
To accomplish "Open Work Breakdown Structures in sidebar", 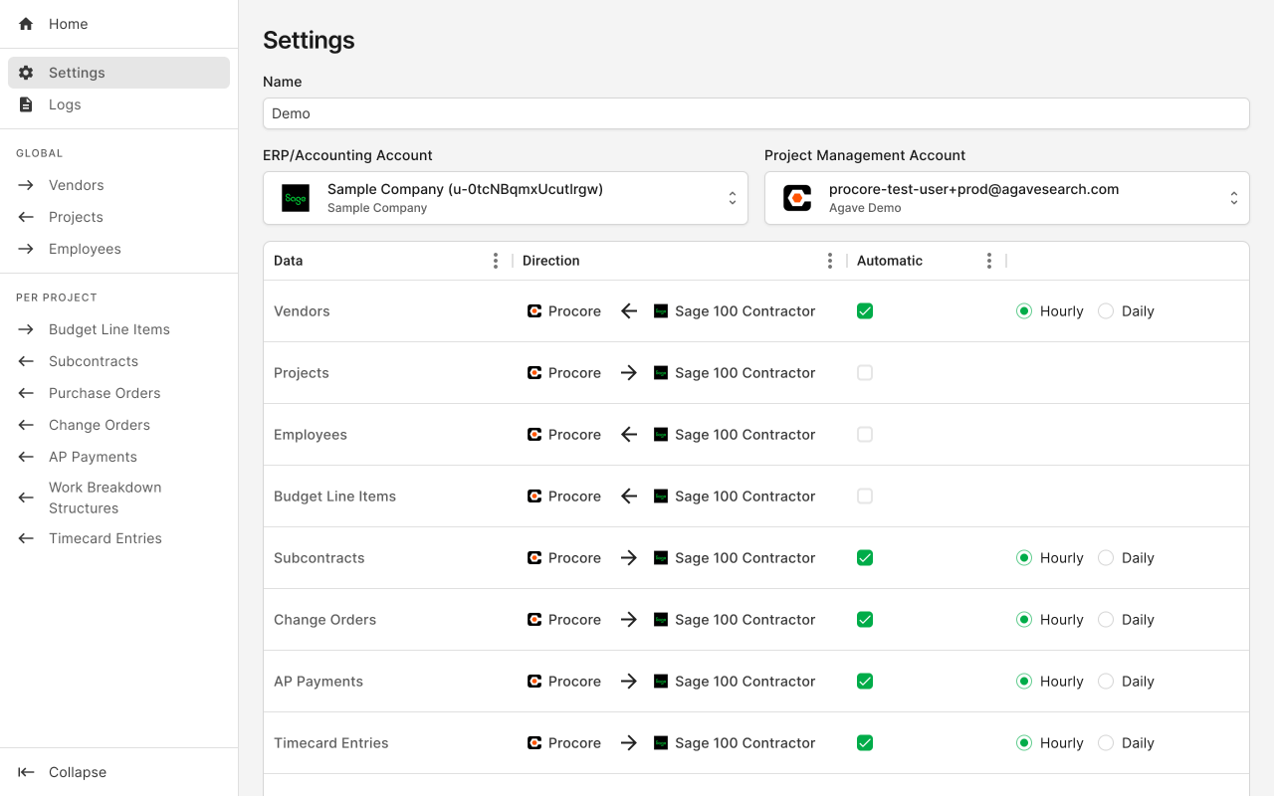I will (x=118, y=497).
